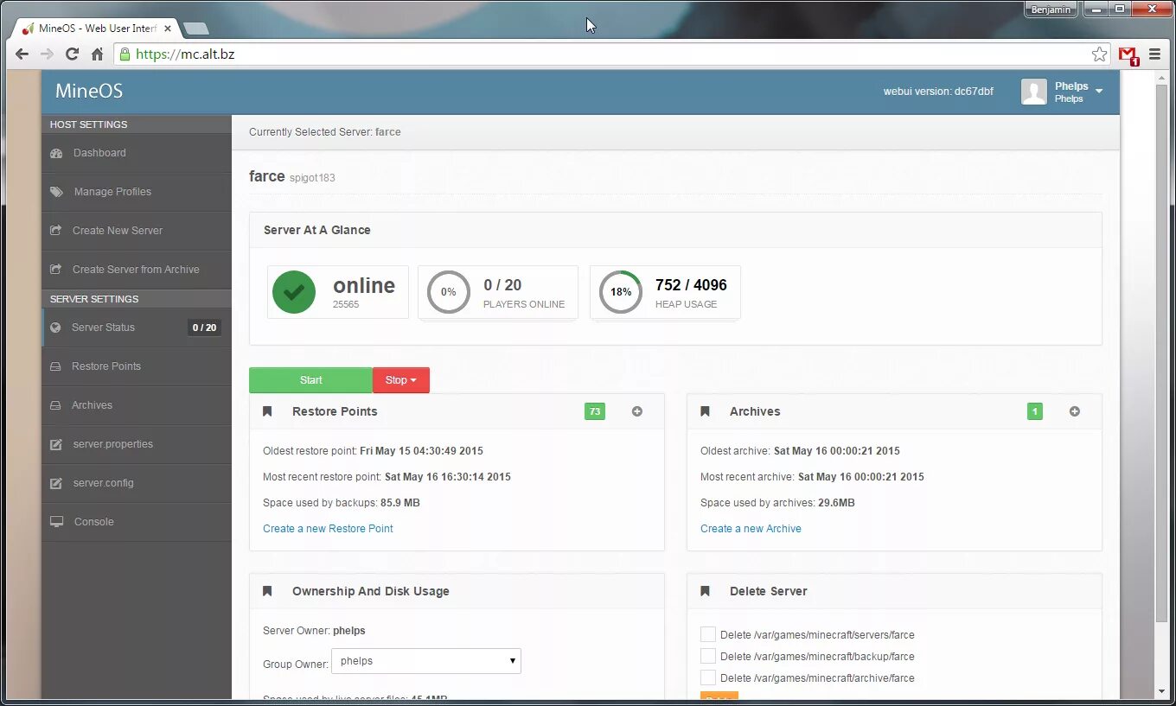
Task: Click the Currently Selected Server: farce text
Action: (x=325, y=132)
